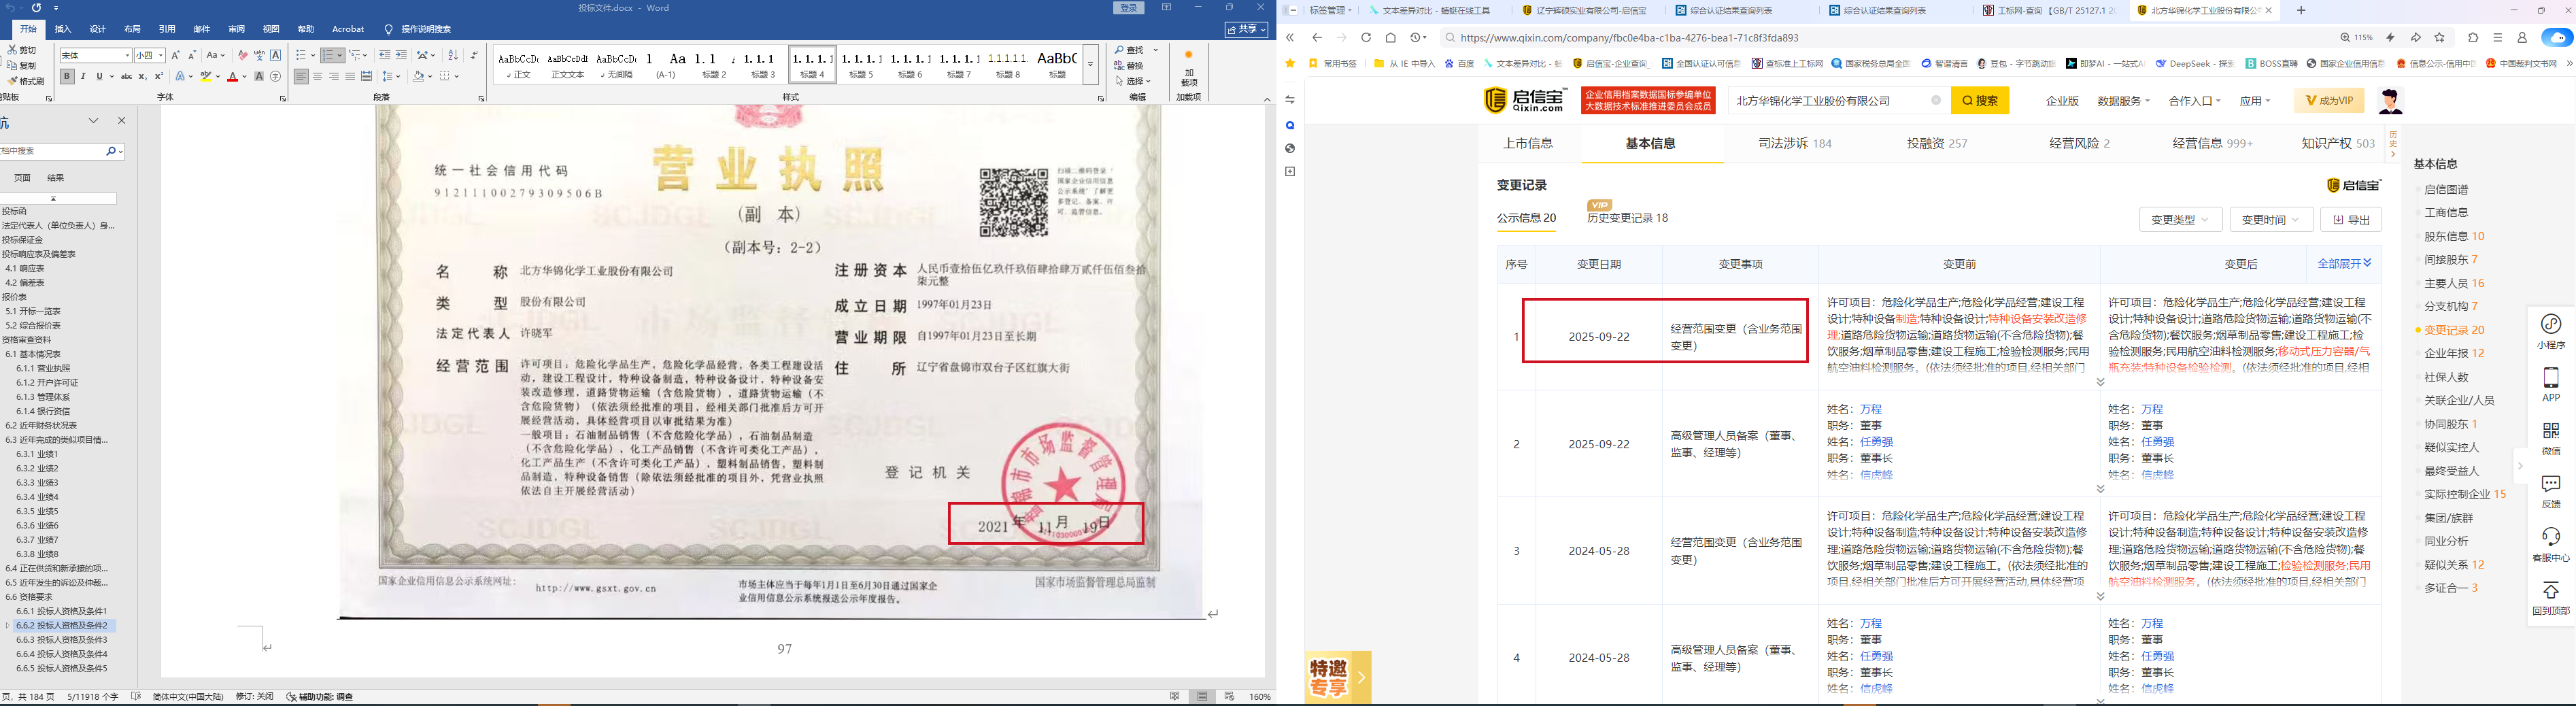This screenshot has width=2576, height=706.
Task: Open the change case Aa dropdown
Action: coord(216,55)
